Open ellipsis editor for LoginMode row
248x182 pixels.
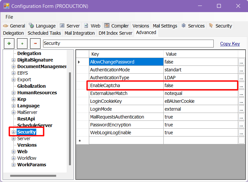point(241,109)
